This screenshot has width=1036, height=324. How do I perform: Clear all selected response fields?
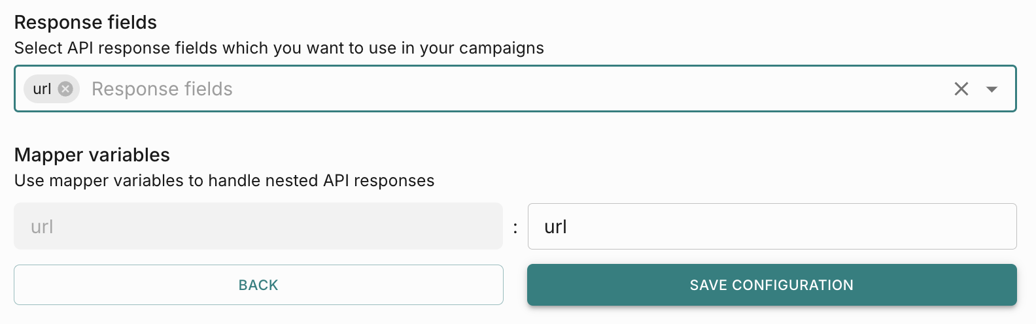(961, 89)
